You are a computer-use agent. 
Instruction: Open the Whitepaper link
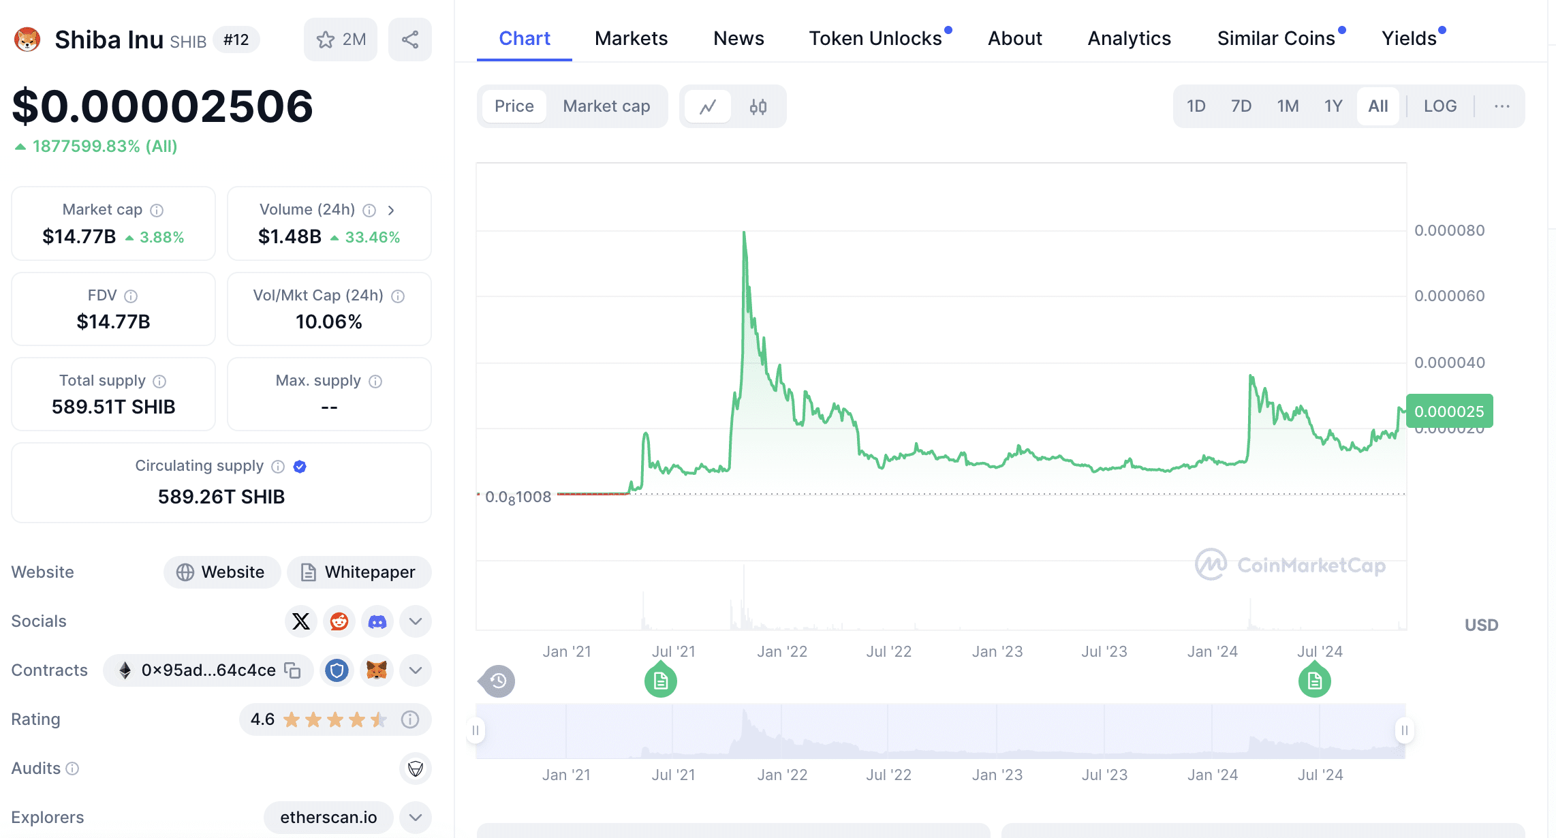coord(359,572)
